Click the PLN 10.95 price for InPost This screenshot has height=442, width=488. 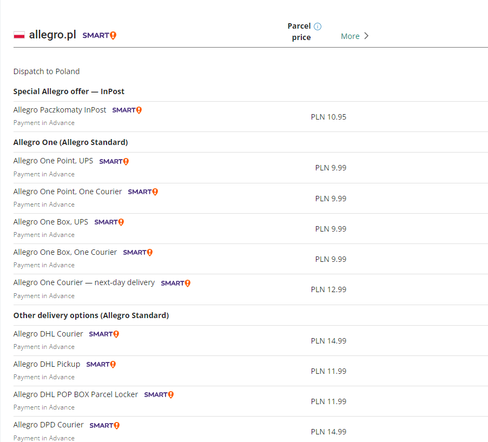click(x=328, y=116)
